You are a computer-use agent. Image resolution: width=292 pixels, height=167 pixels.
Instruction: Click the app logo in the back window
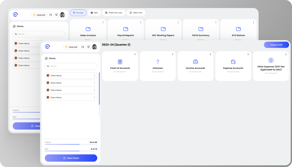[15, 15]
